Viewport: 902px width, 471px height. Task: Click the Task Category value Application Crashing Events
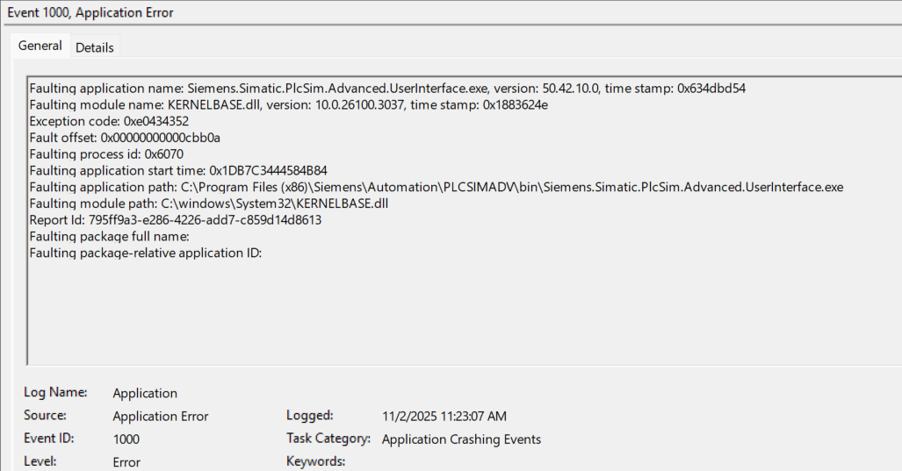click(x=461, y=439)
